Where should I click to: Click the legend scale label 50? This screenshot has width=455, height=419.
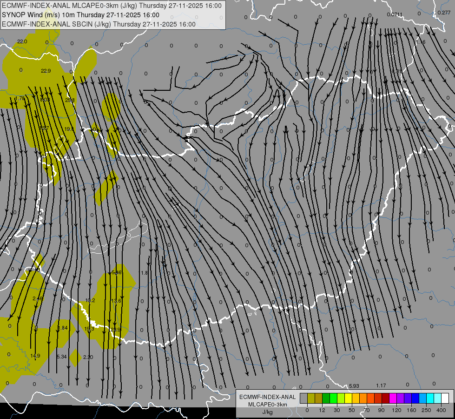coord(352,410)
